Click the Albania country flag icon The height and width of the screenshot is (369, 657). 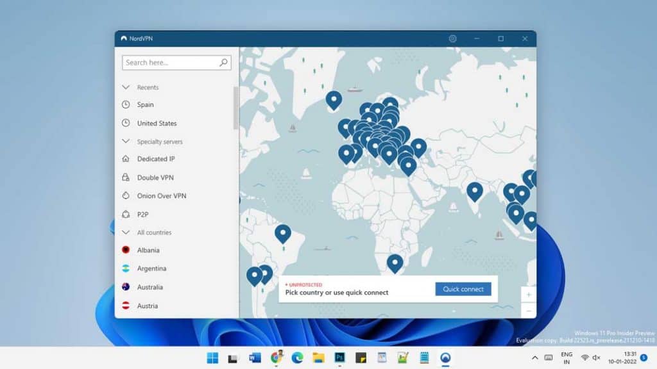pyautogui.click(x=125, y=250)
